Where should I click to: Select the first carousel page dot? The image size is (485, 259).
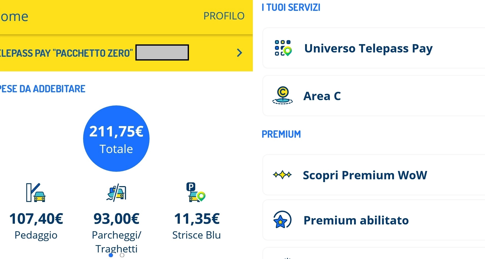(x=111, y=255)
